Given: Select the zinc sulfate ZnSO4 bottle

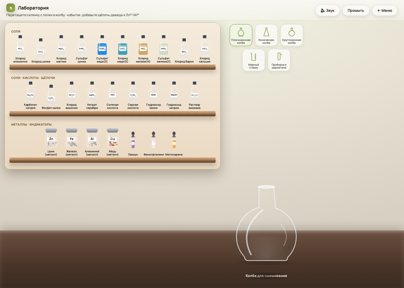Looking at the screenshot, I should pos(82,46).
